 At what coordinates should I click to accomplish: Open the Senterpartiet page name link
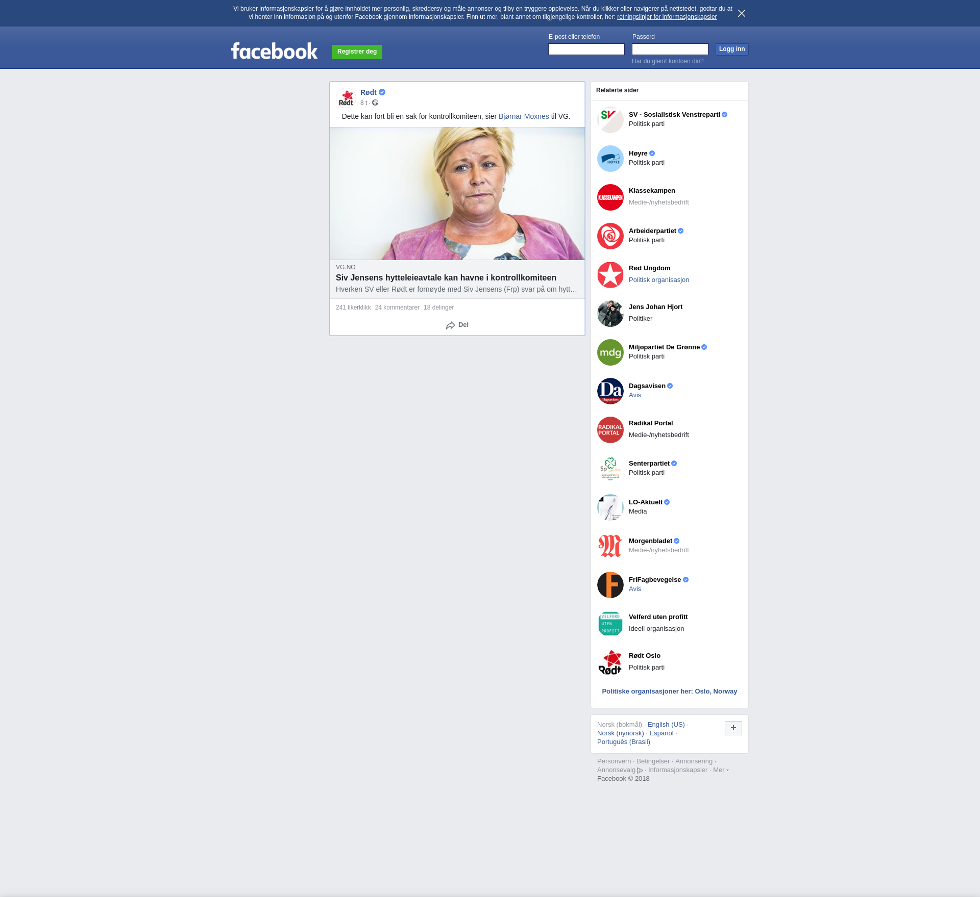click(649, 464)
